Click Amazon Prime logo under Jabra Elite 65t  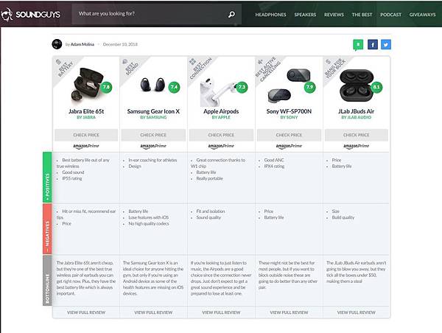click(86, 146)
